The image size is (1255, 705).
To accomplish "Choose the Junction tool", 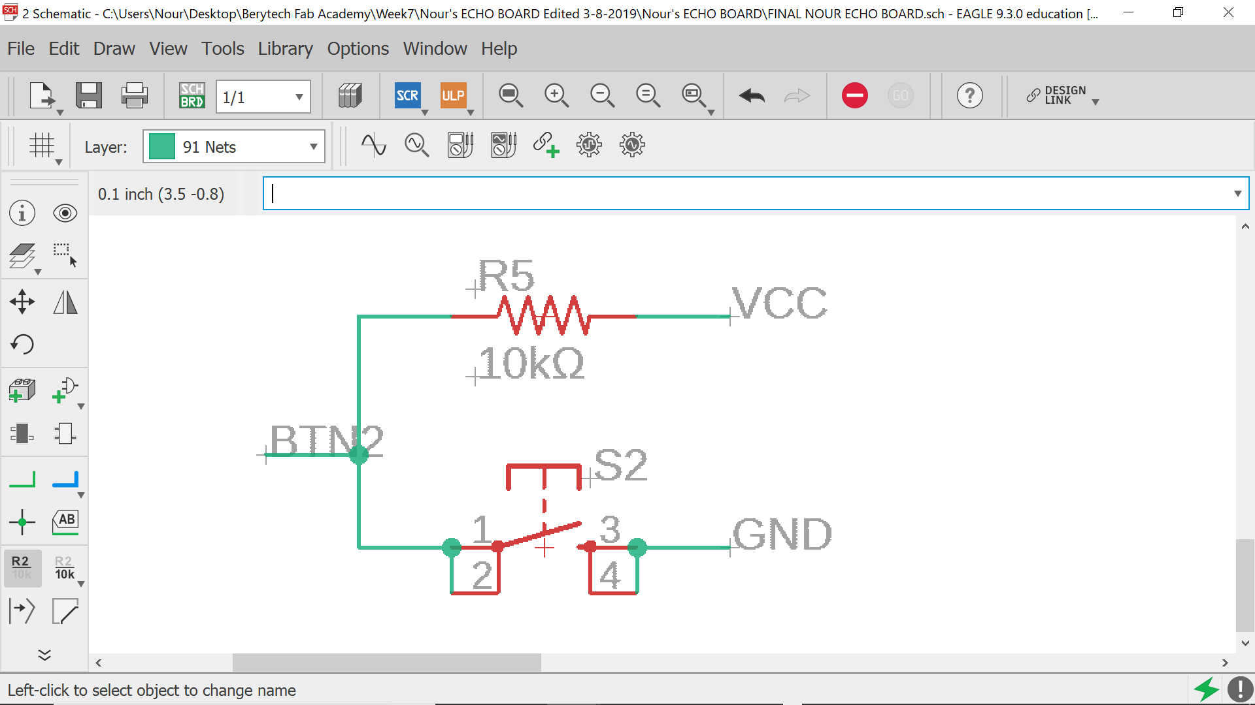I will point(22,522).
